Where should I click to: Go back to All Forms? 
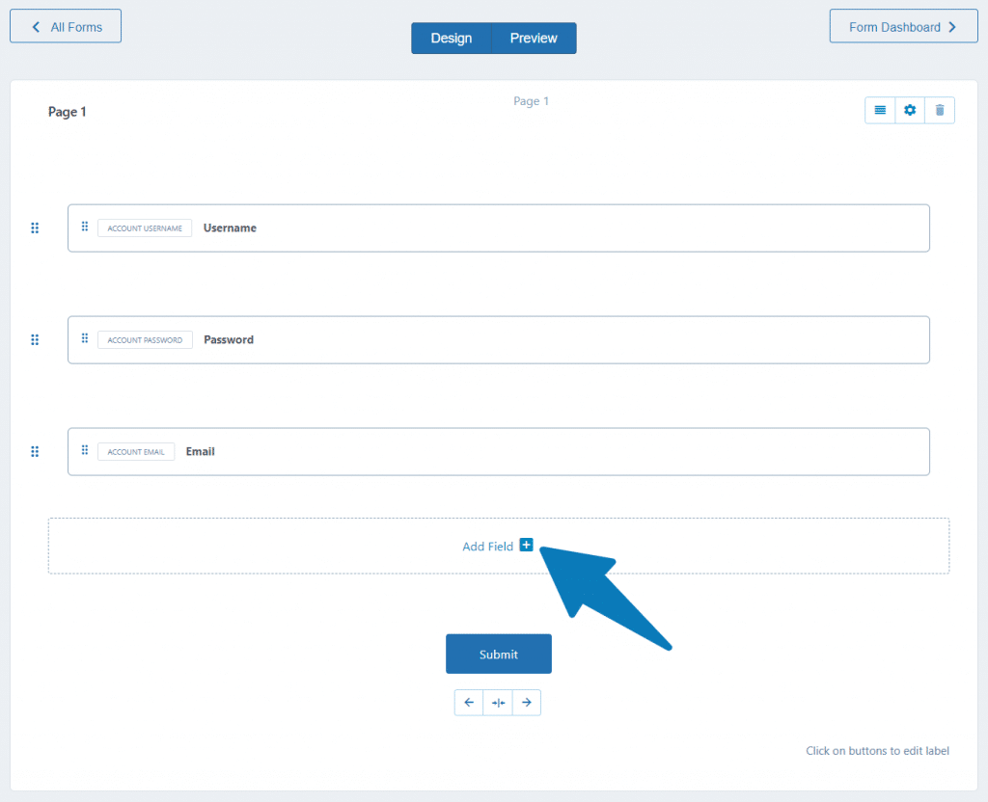coord(65,25)
